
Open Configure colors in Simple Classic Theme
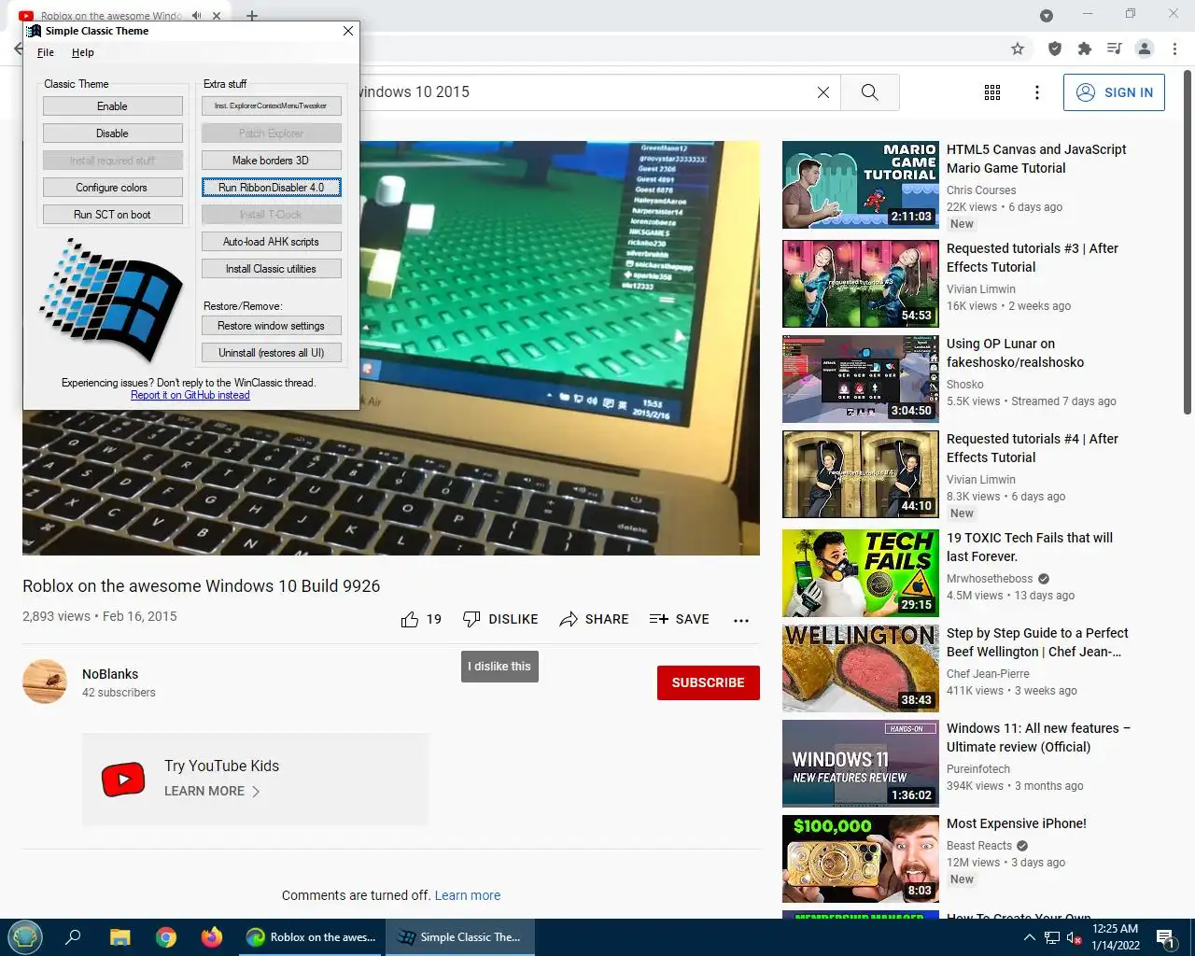112,188
